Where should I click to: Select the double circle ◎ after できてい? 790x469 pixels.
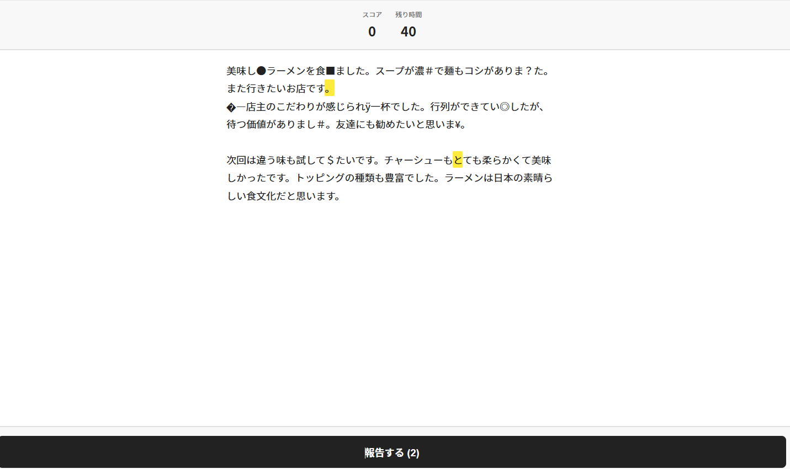point(505,107)
